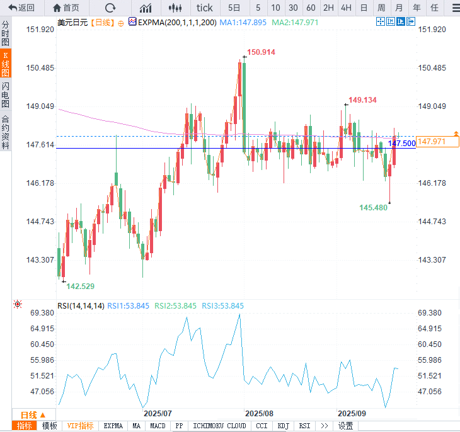Open the hamburger menu icon

456,8
